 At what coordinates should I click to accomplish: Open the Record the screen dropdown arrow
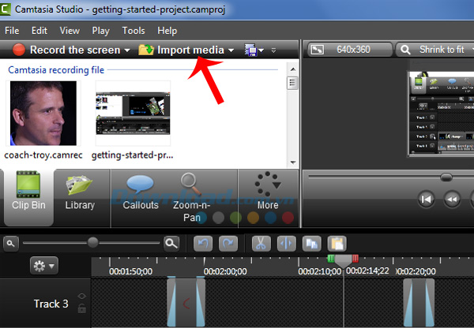[127, 50]
